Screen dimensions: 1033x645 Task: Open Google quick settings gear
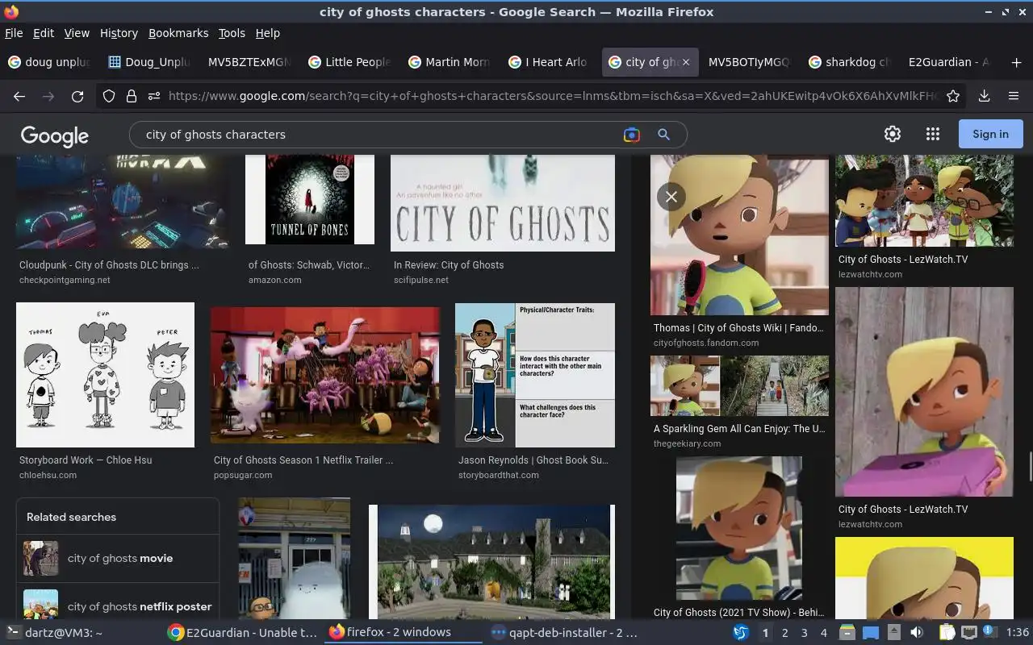893,134
